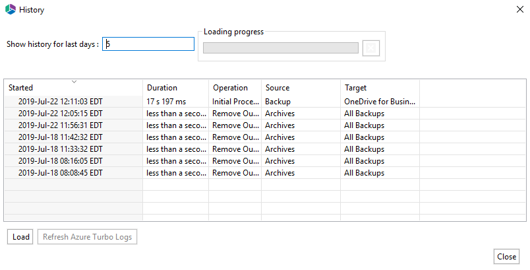Click the History window app logo icon

coord(10,10)
